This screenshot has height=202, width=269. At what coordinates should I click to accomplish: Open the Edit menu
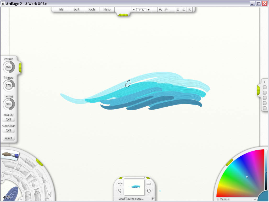(76, 9)
